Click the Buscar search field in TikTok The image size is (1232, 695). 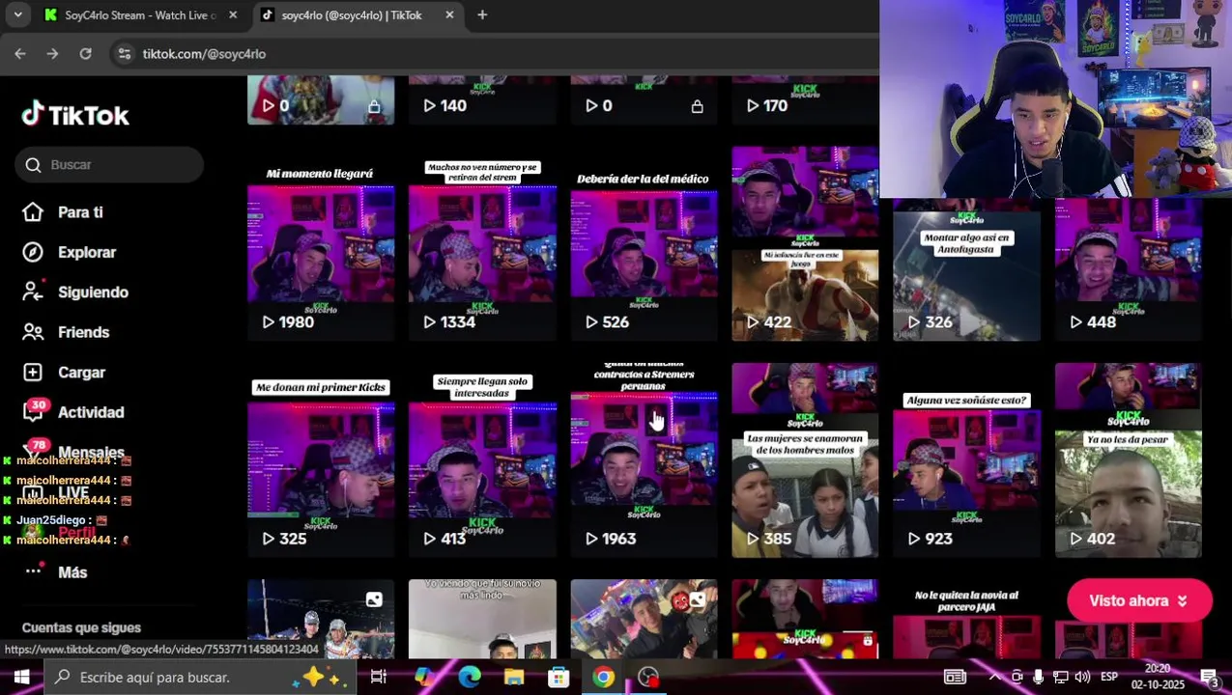point(109,165)
